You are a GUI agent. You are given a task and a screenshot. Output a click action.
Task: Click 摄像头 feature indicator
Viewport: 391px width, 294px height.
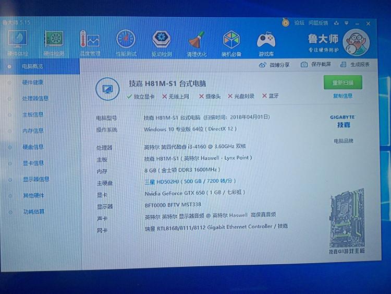click(210, 97)
